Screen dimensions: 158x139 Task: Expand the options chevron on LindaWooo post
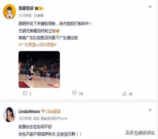click(150, 110)
